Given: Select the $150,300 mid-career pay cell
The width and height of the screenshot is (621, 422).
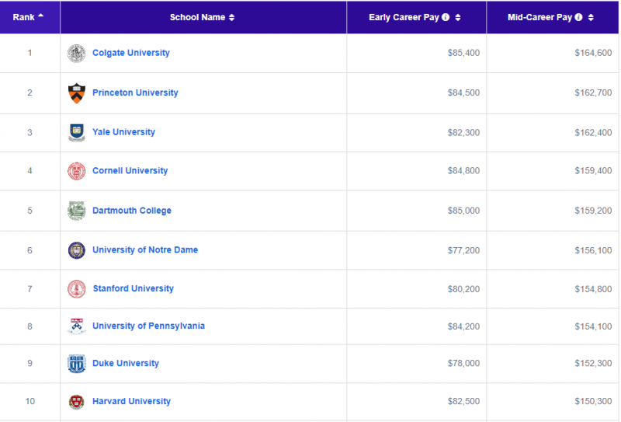Looking at the screenshot, I should point(553,402).
